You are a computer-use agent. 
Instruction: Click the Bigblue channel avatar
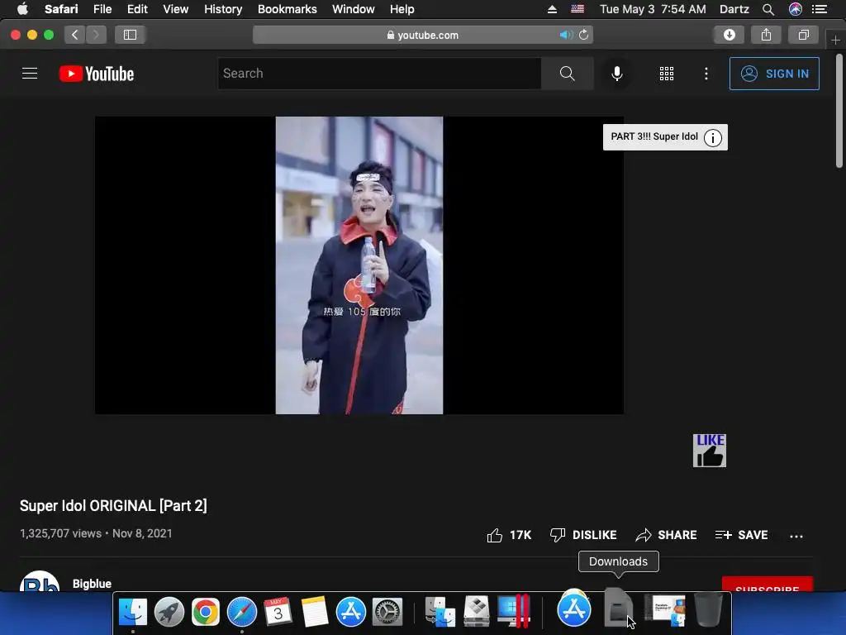click(x=40, y=581)
